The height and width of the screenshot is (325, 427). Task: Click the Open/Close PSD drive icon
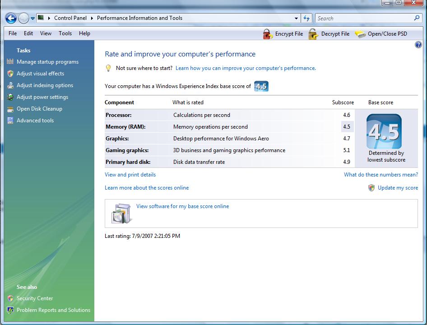pyautogui.click(x=360, y=34)
